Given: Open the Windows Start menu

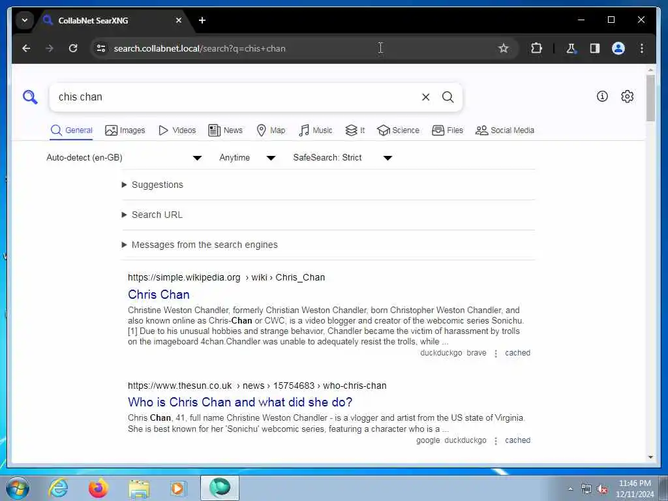Looking at the screenshot, I should coord(18,488).
